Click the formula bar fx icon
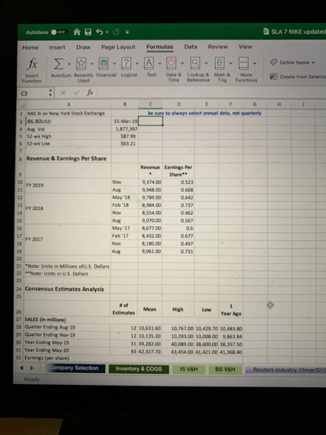 point(90,93)
